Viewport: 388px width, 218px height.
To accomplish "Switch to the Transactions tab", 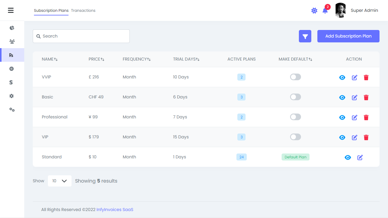I will click(83, 11).
